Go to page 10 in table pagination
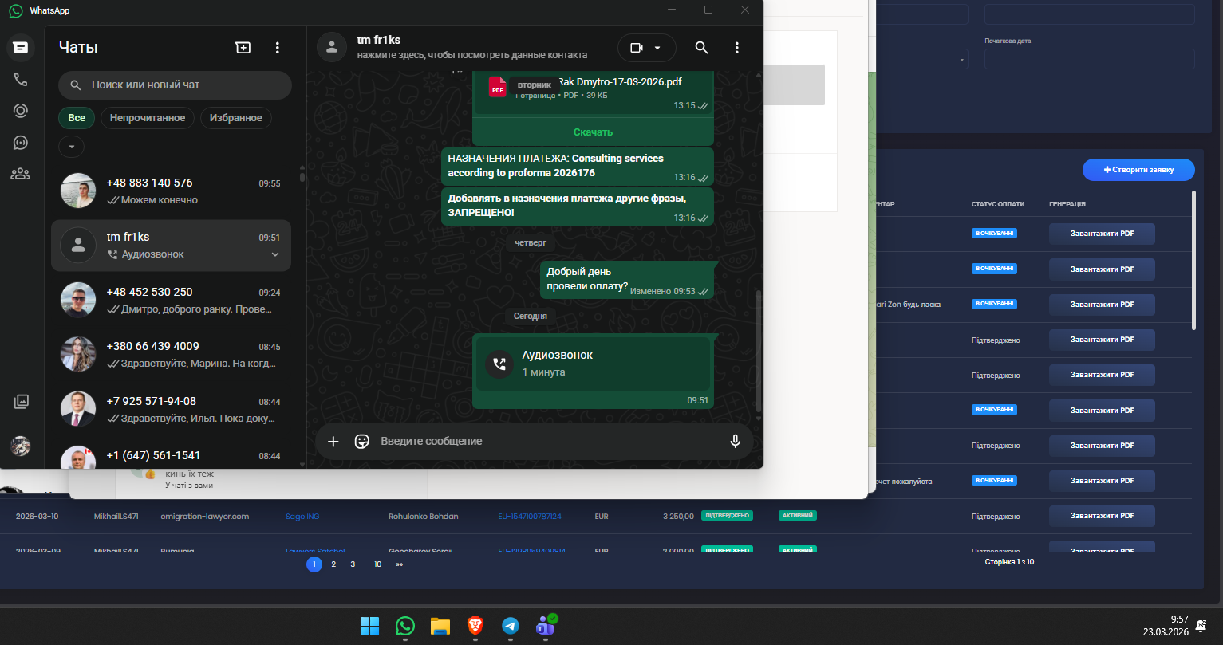1223x645 pixels. pos(377,564)
